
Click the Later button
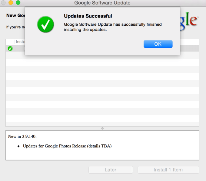pyautogui.click(x=111, y=170)
